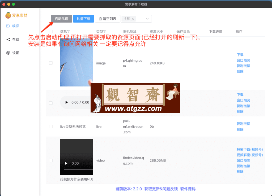Expand the type filter dropdown arrow
This screenshot has height=196, width=272.
tap(147, 19)
